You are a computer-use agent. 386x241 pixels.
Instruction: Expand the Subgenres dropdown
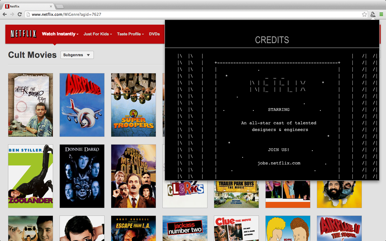coord(77,55)
